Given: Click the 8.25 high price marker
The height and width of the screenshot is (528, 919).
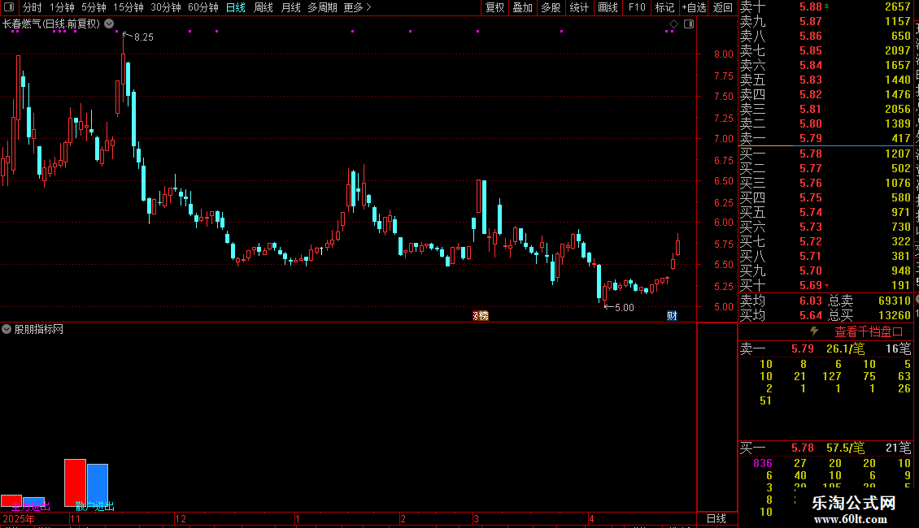Looking at the screenshot, I should pyautogui.click(x=144, y=37).
